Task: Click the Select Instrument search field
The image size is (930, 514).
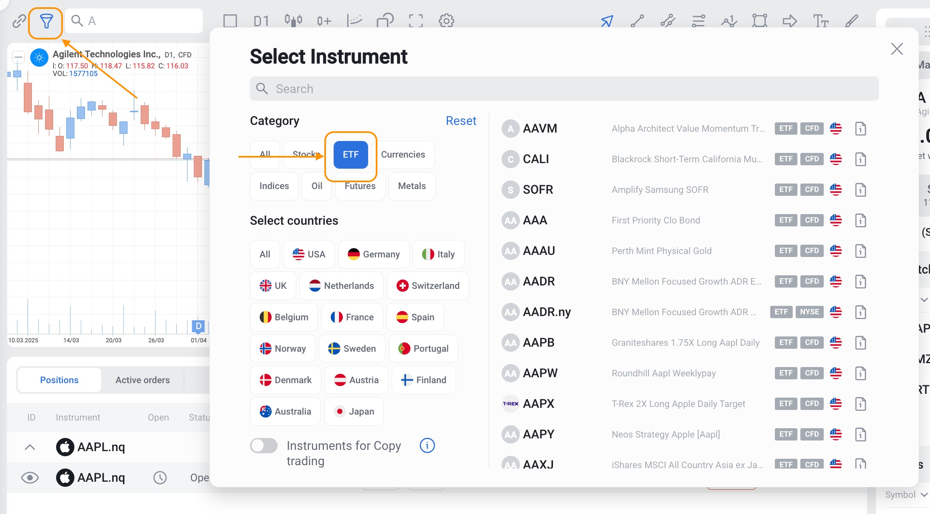Action: (564, 89)
